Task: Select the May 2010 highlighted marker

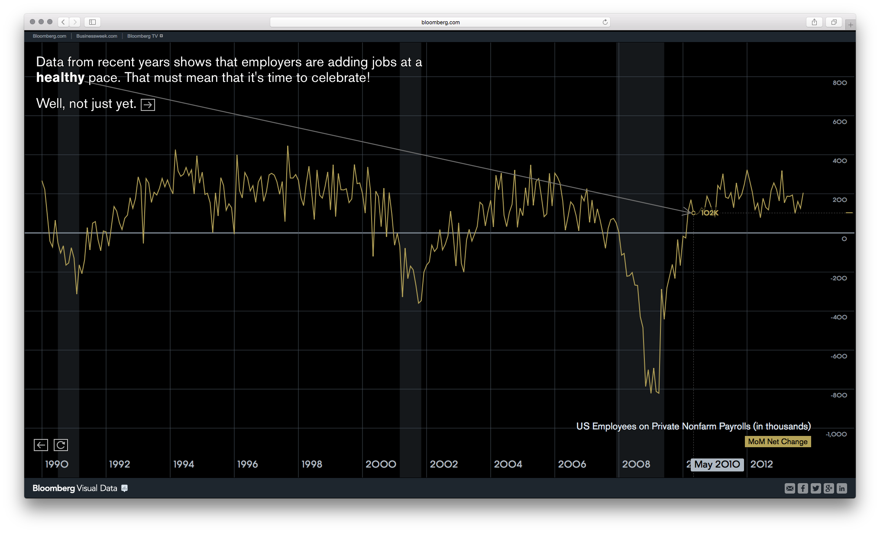Action: [717, 465]
